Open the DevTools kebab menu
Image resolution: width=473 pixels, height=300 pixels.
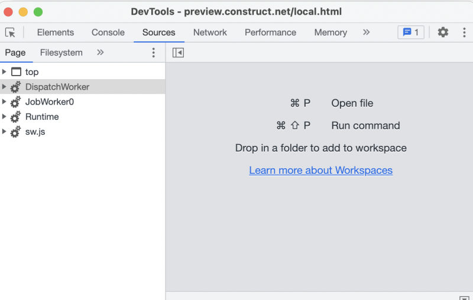464,32
